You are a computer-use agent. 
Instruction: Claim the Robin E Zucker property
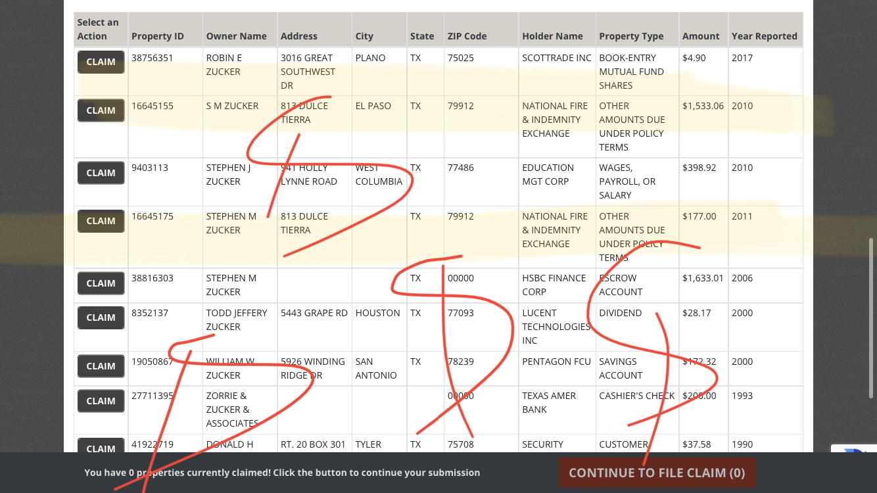101,62
